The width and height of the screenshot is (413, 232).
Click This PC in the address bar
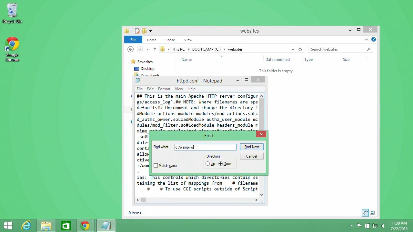click(178, 49)
